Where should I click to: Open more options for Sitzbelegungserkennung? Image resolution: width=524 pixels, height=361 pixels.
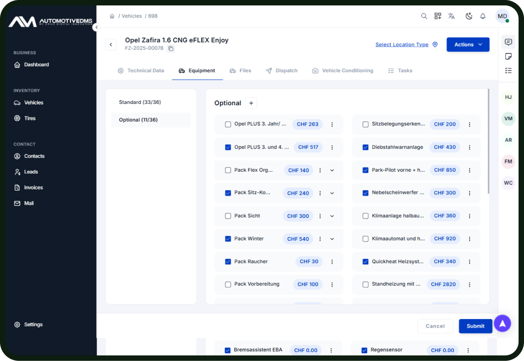[469, 124]
